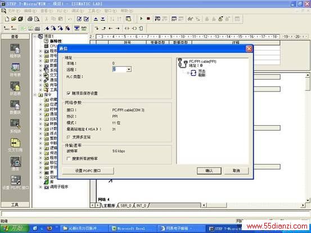
Task: Click the Insert Coil ladder icon
Action: (134, 29)
